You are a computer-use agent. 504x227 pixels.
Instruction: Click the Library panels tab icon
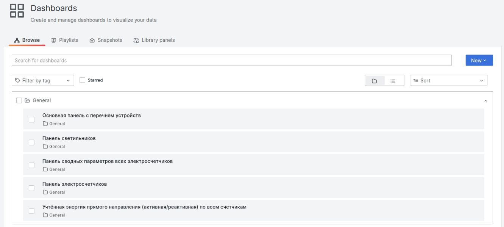[x=136, y=41]
